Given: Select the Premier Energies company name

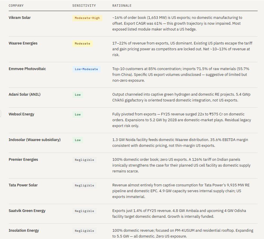Looking at the screenshot, I should tap(23, 160).
